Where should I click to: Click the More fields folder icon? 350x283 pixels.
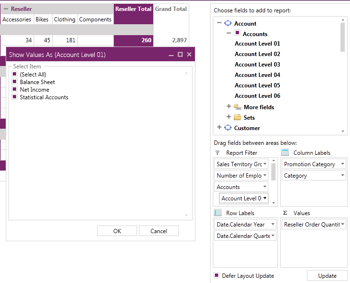tap(238, 107)
